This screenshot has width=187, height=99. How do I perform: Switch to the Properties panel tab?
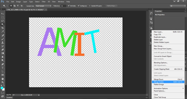[x=158, y=11]
